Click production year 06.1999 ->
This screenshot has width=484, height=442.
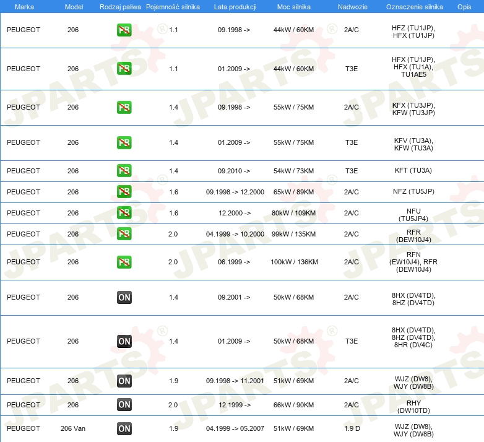(234, 262)
